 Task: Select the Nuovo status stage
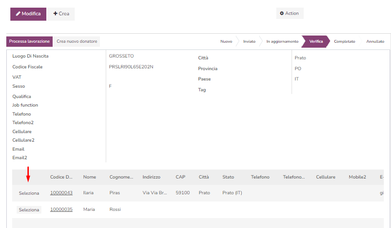[226, 41]
